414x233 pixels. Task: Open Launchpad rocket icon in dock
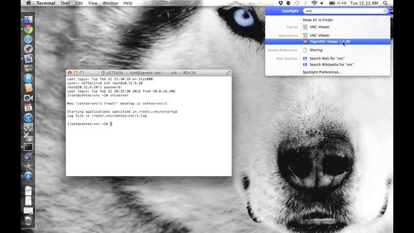(x=28, y=49)
